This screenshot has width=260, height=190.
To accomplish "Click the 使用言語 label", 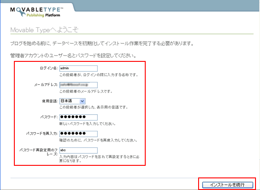I will point(50,101).
